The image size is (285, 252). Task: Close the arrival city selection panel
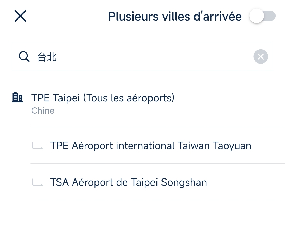(20, 16)
